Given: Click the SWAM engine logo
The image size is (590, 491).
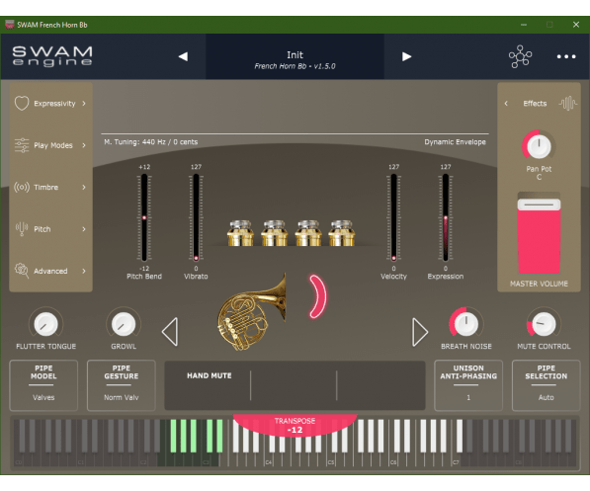Looking at the screenshot, I should pyautogui.click(x=52, y=56).
